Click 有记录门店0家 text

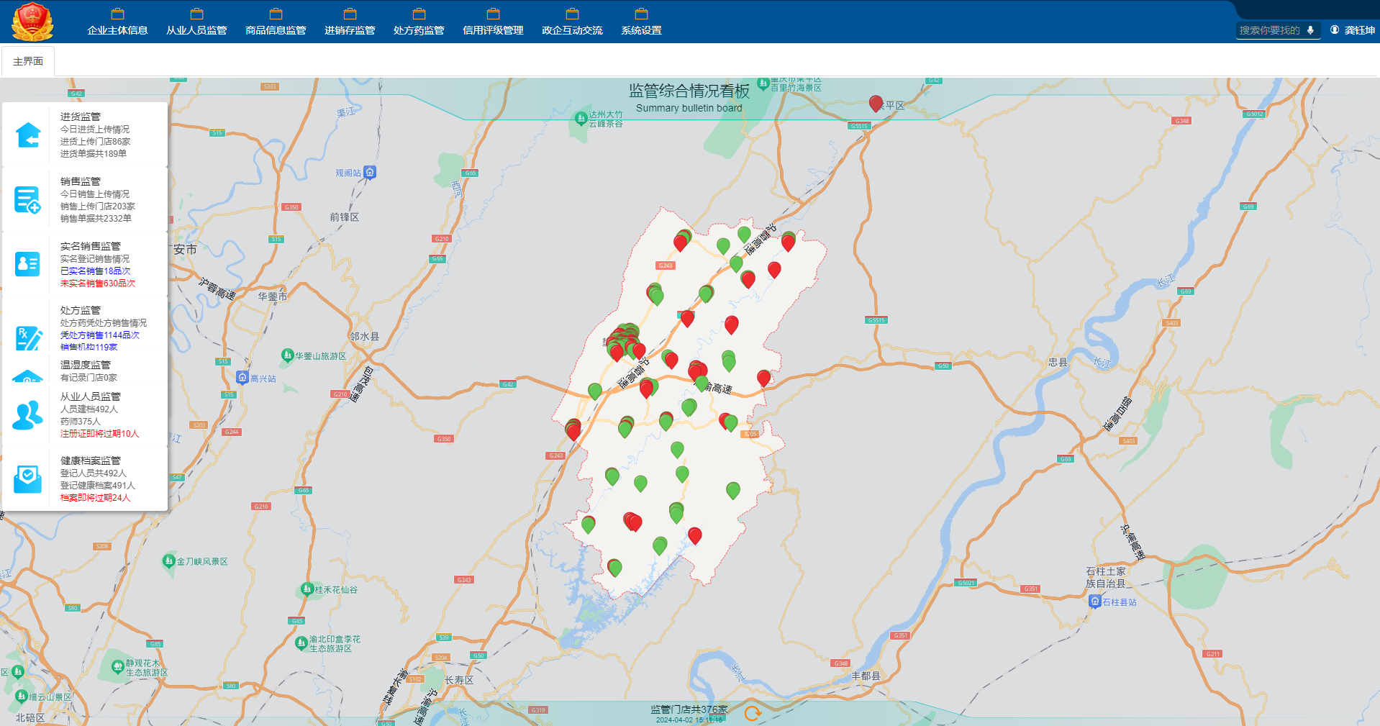[88, 378]
